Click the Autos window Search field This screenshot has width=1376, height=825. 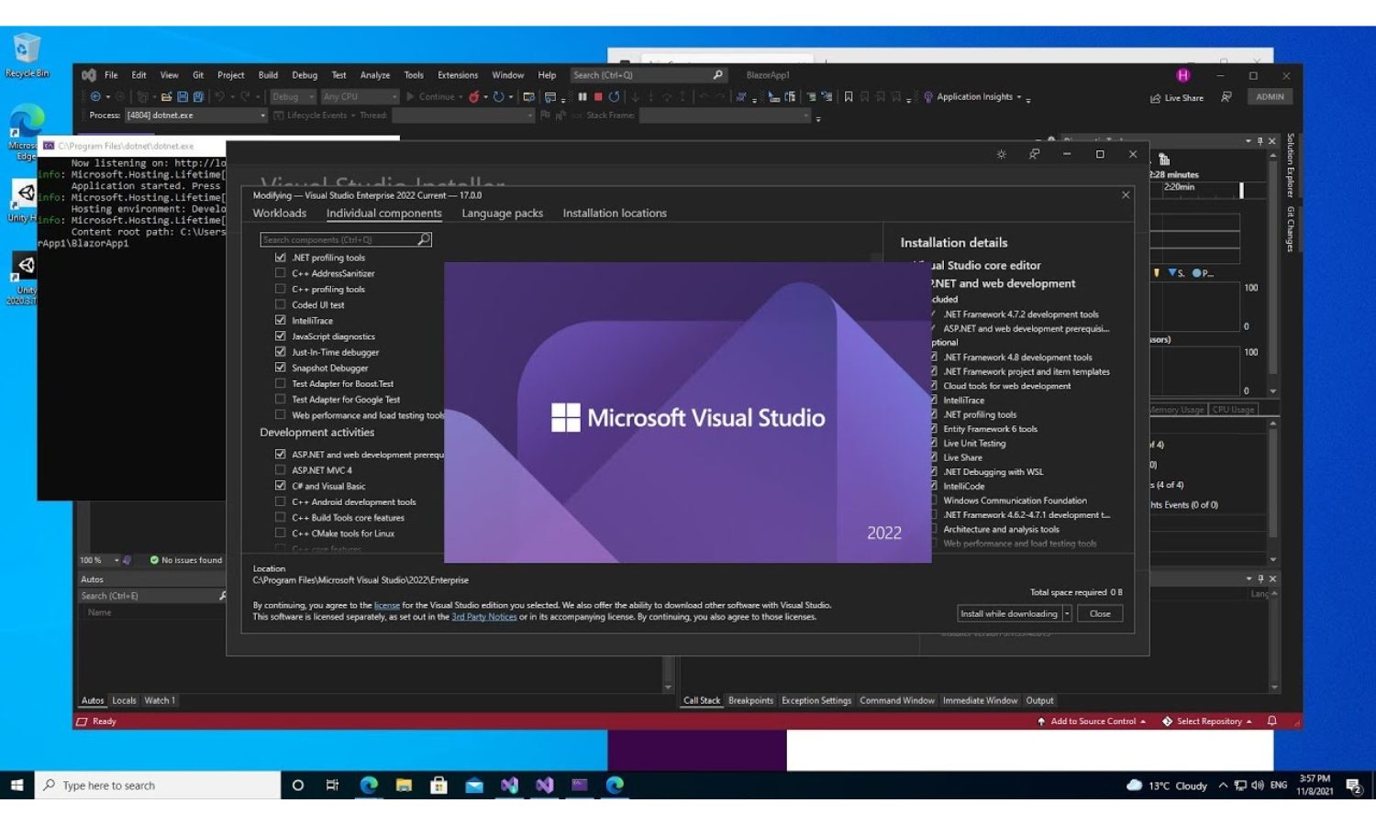153,596
